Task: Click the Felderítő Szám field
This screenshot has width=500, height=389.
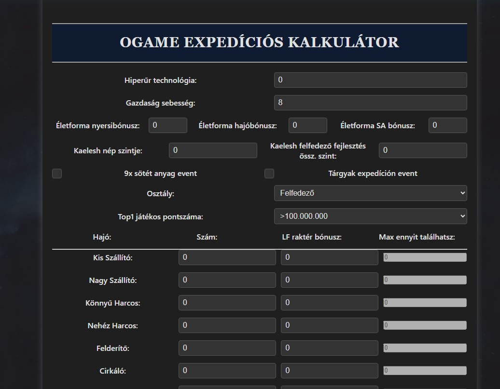Action: point(227,348)
